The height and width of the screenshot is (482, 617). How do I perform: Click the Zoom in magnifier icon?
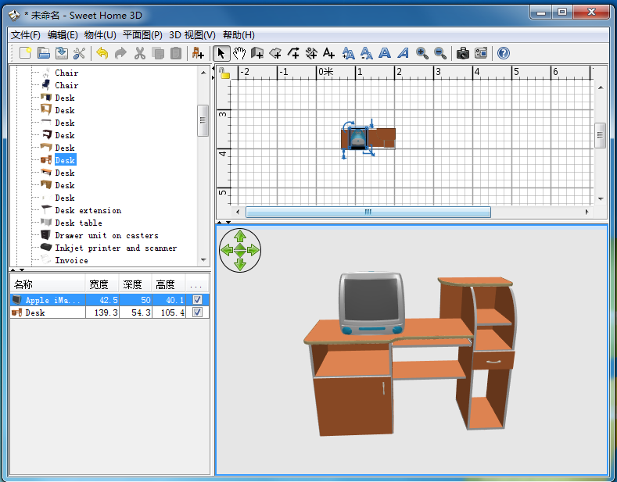pyautogui.click(x=422, y=53)
